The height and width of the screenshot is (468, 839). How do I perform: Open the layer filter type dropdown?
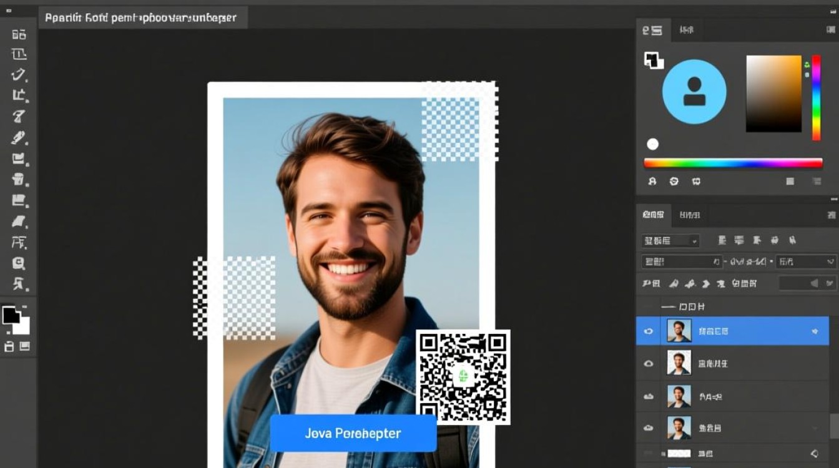(670, 241)
